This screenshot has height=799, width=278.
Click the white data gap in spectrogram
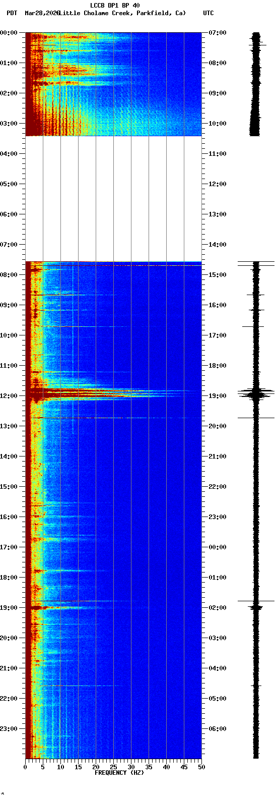(x=113, y=198)
